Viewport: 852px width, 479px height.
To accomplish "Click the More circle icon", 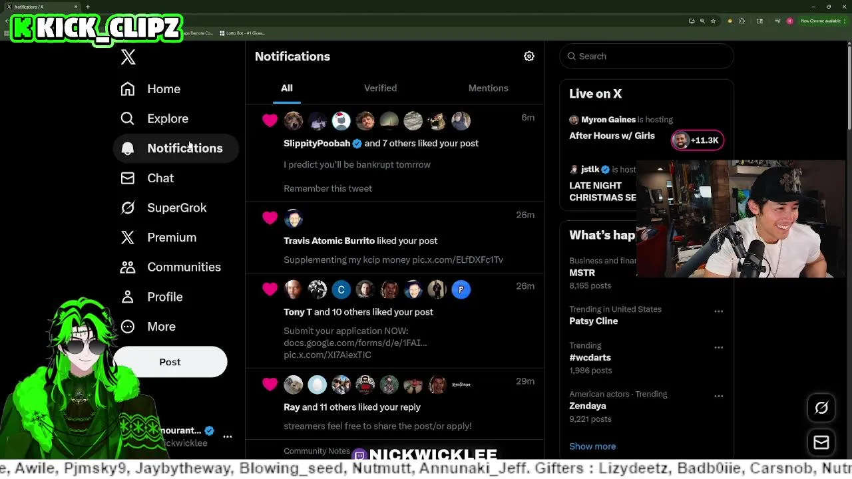I will 127,327.
